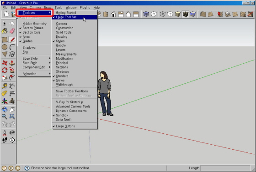Enable X-Ray face style cube
Screen dimensions: 256x172
point(146,14)
